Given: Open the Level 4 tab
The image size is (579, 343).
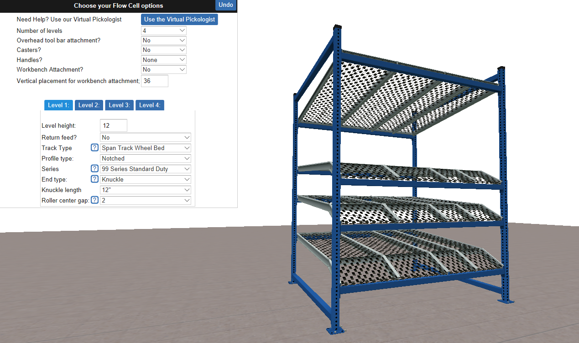Looking at the screenshot, I should pos(150,105).
